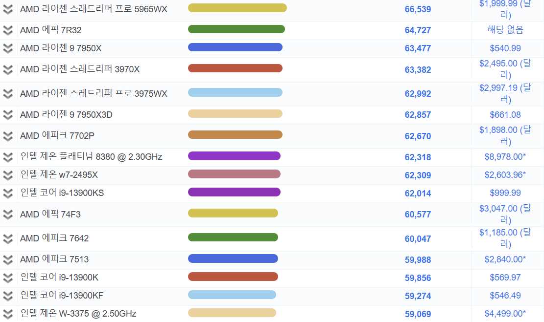Click the 해당 없음 price cell

(505, 30)
